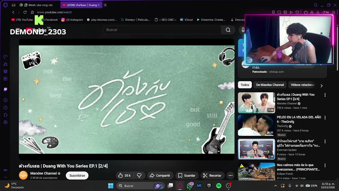
Task: Open Epic Games Launcher from taskbar
Action: tap(209, 186)
